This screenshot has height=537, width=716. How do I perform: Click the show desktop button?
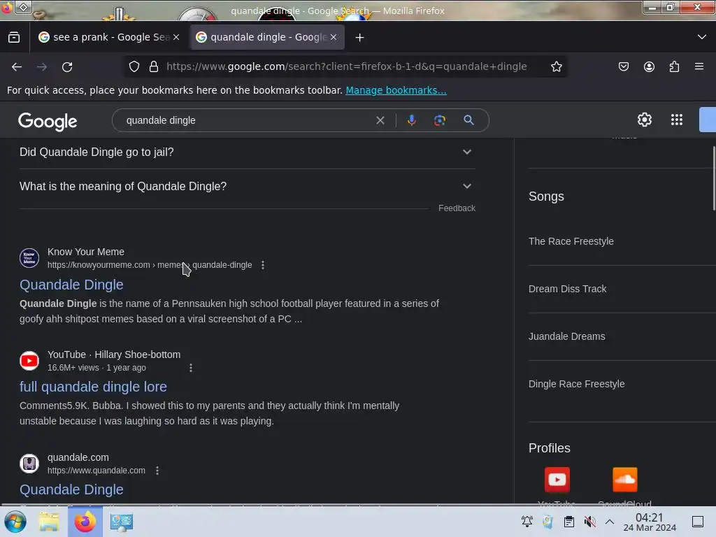(x=698, y=522)
